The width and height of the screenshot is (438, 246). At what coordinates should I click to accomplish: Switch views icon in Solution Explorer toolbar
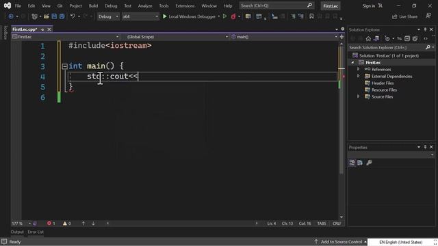coord(376,38)
